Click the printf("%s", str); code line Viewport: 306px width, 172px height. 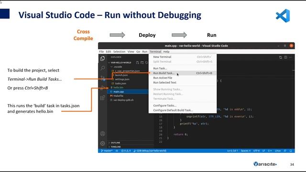[x=194, y=124]
